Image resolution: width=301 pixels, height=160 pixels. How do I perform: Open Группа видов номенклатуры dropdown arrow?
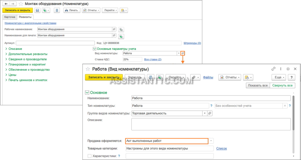(x=205, y=113)
